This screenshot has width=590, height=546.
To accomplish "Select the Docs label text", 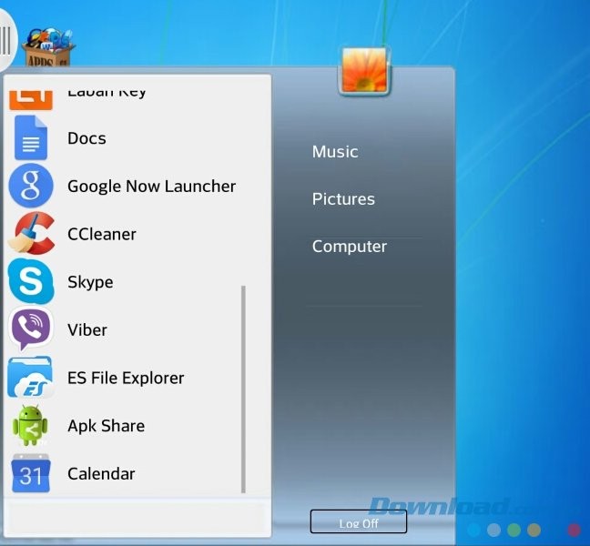I will click(86, 138).
